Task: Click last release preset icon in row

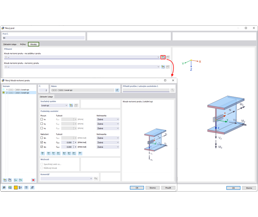Action: pos(80,153)
